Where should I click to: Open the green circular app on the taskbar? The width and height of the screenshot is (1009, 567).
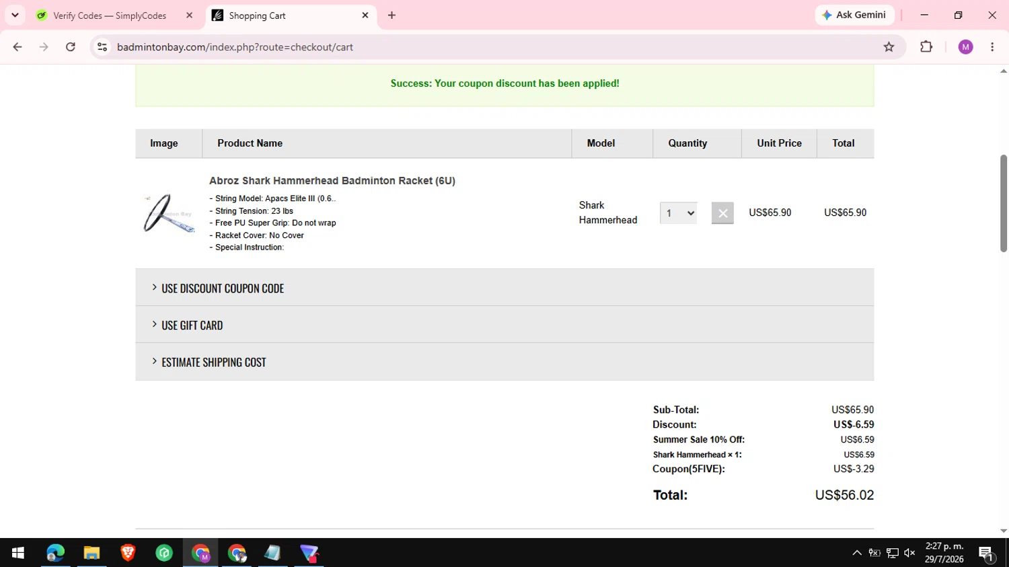[164, 553]
